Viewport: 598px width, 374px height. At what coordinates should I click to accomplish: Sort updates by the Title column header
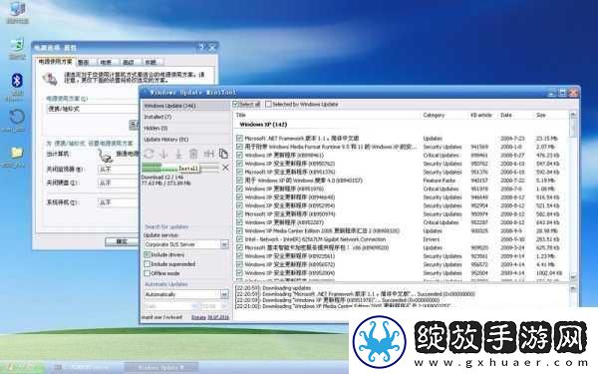point(240,115)
